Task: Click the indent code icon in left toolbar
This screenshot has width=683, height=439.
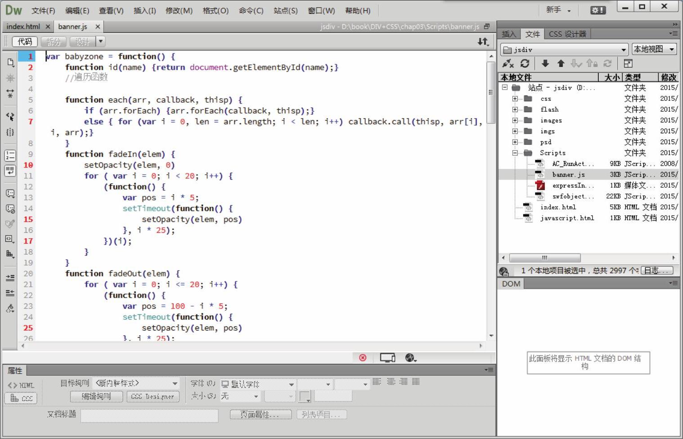Action: click(x=10, y=278)
